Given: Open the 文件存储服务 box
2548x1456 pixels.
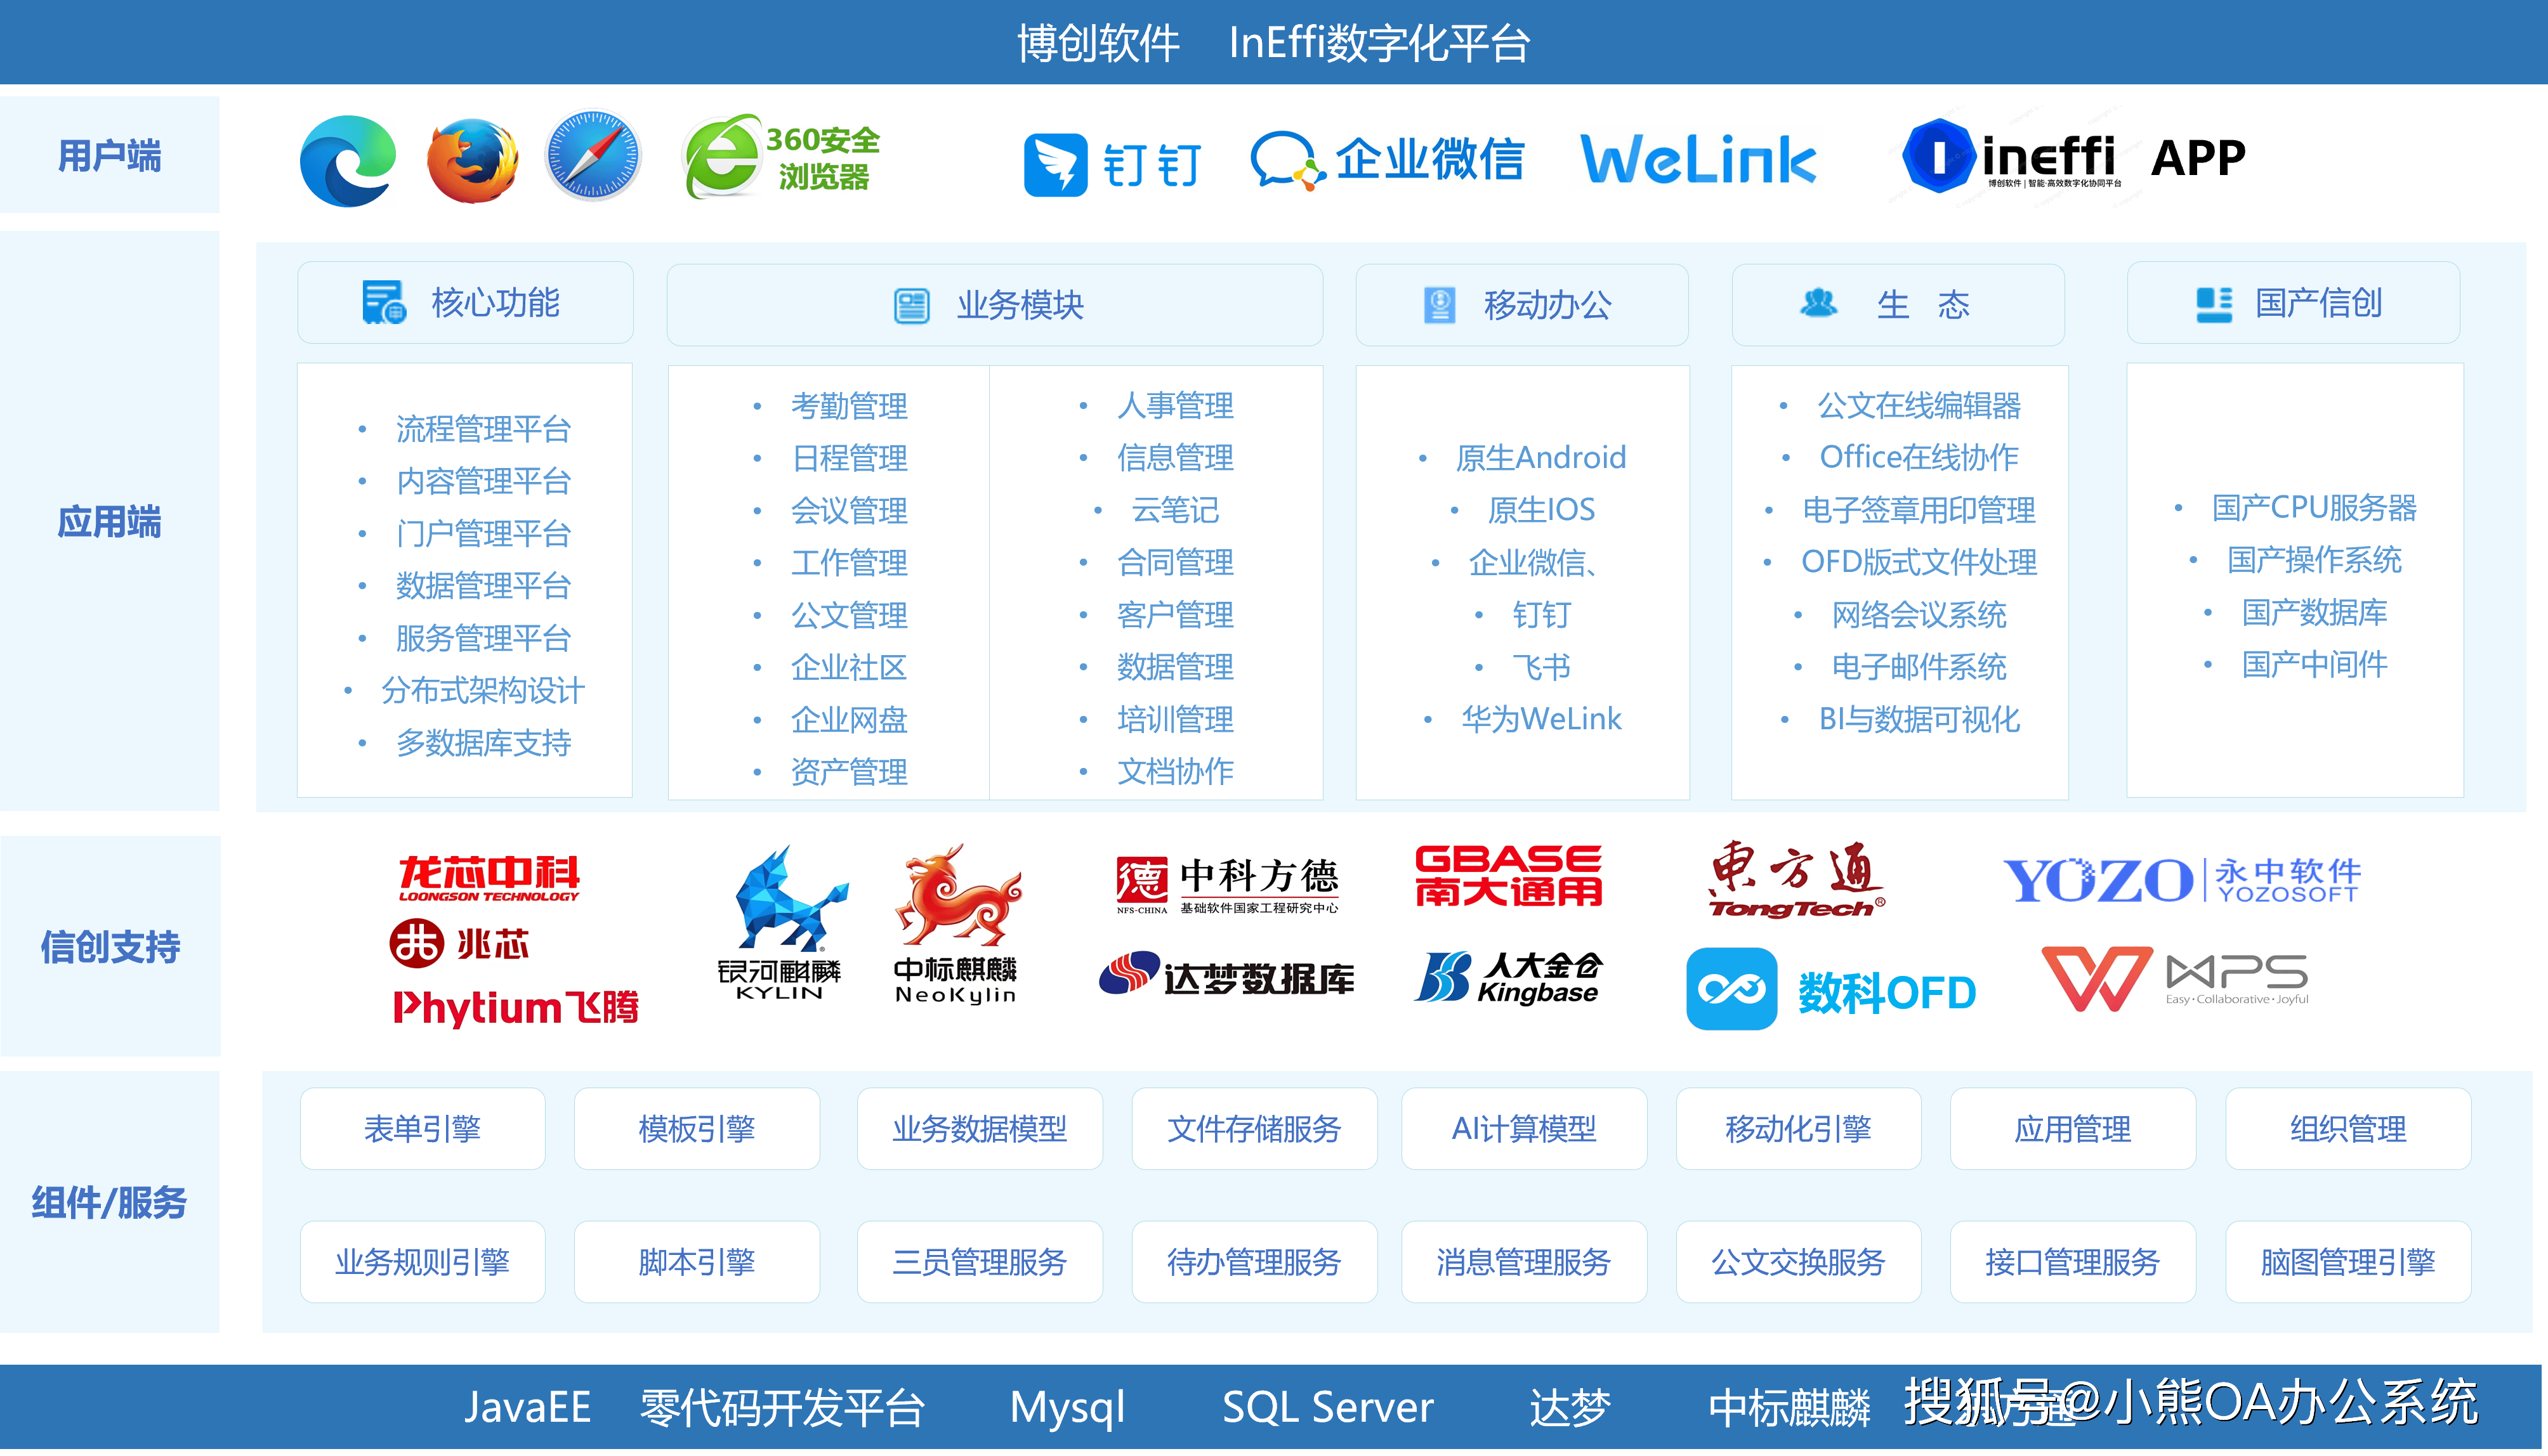Looking at the screenshot, I should pos(1254,1129).
